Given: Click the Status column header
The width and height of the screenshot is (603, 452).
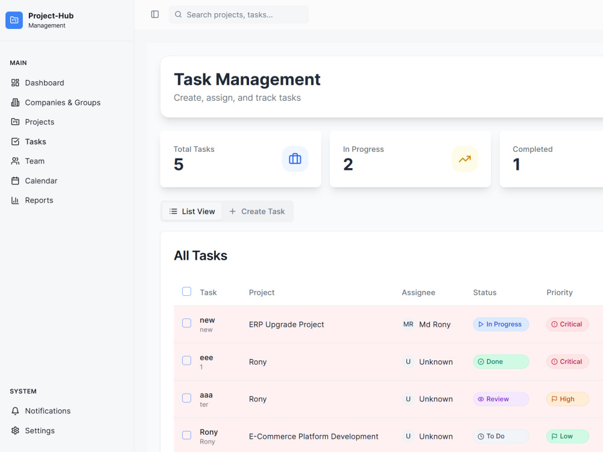Looking at the screenshot, I should (485, 292).
